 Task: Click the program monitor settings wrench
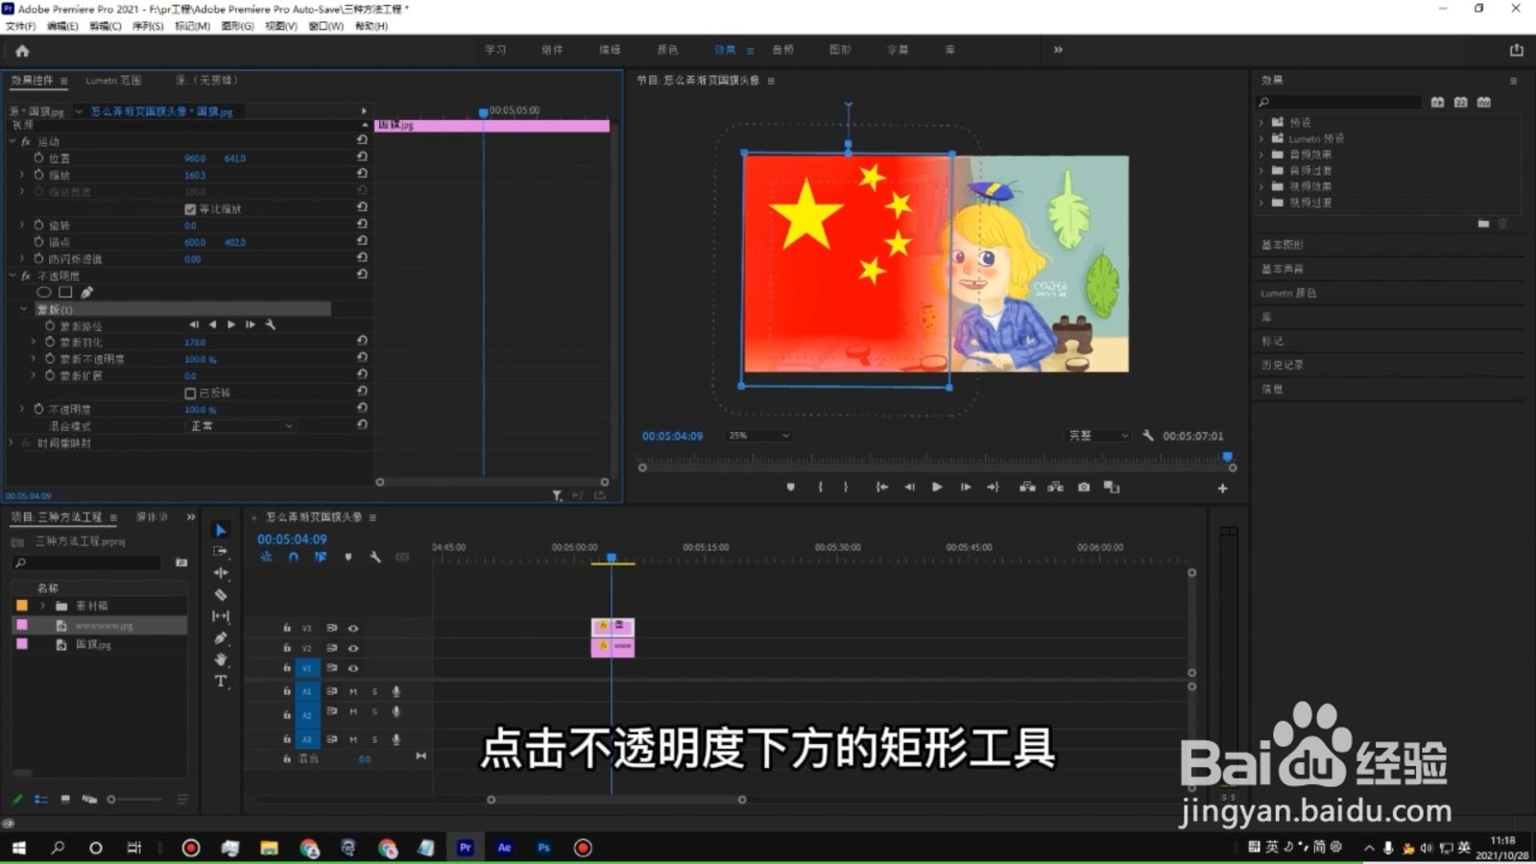pyautogui.click(x=1147, y=435)
